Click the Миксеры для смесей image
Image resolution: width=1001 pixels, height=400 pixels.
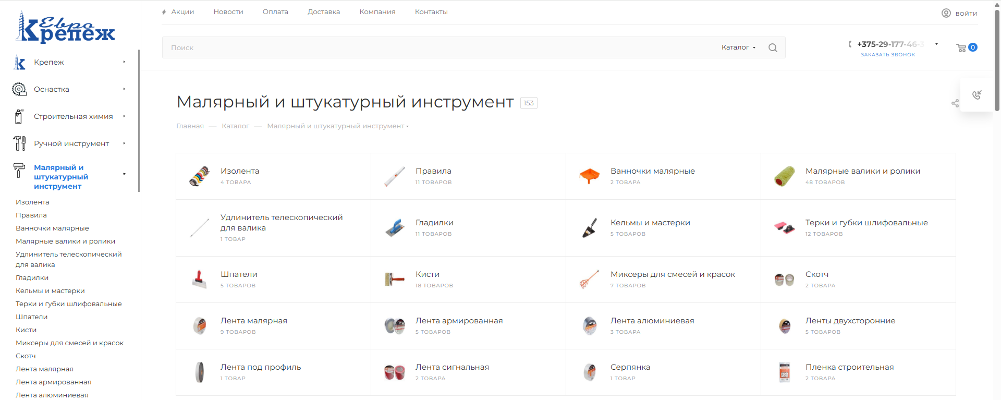[x=590, y=280]
